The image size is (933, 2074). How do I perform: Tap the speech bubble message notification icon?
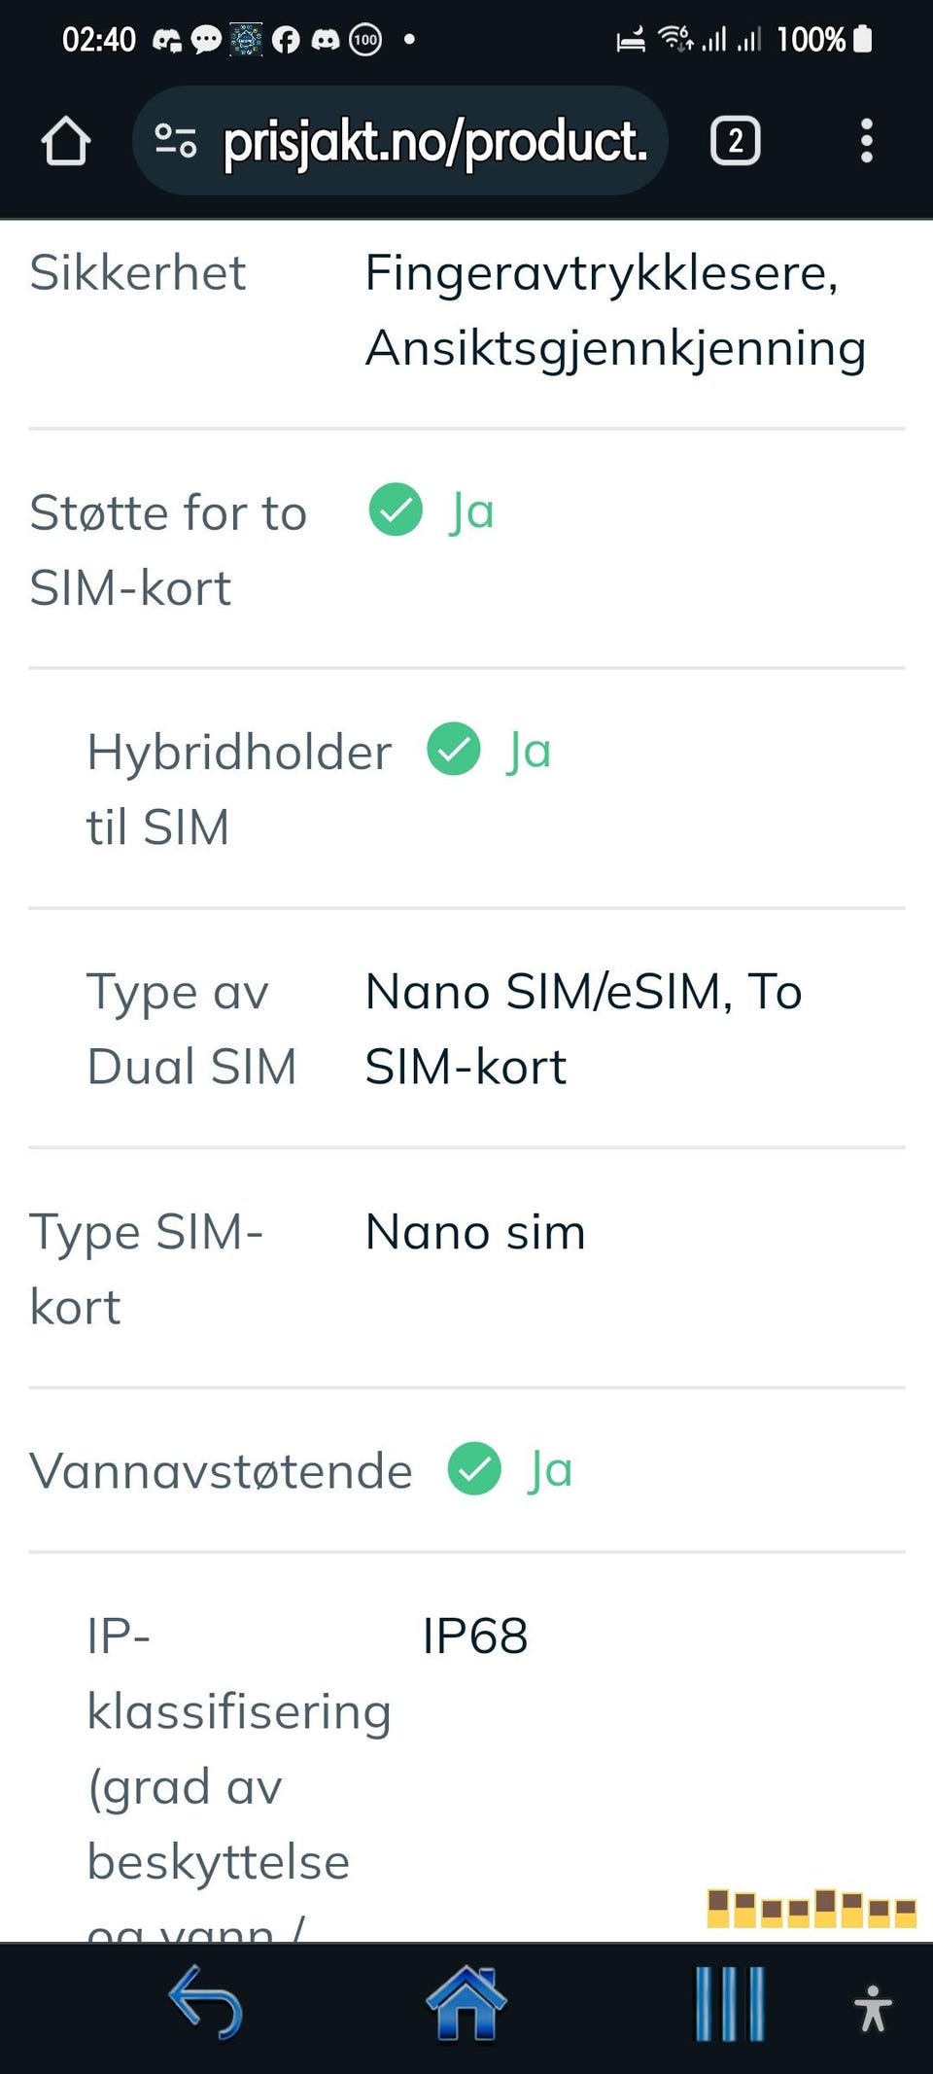coord(206,40)
